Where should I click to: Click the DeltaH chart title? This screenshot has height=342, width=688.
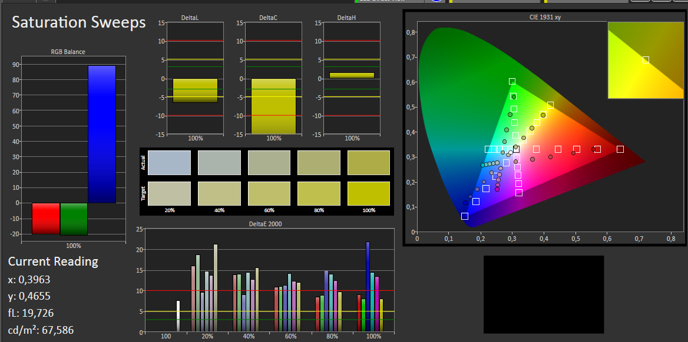coord(346,18)
